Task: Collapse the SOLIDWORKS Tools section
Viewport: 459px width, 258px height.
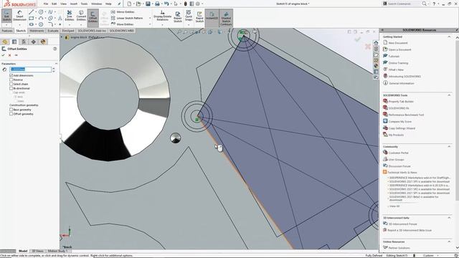Action: click(449, 95)
